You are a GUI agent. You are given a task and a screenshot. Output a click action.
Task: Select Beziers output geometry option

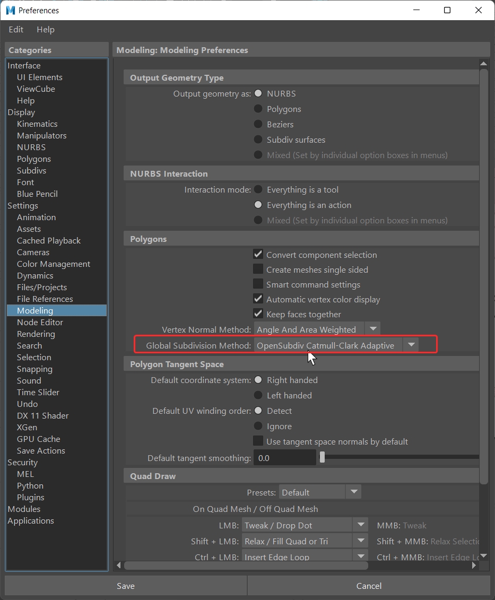pos(258,124)
